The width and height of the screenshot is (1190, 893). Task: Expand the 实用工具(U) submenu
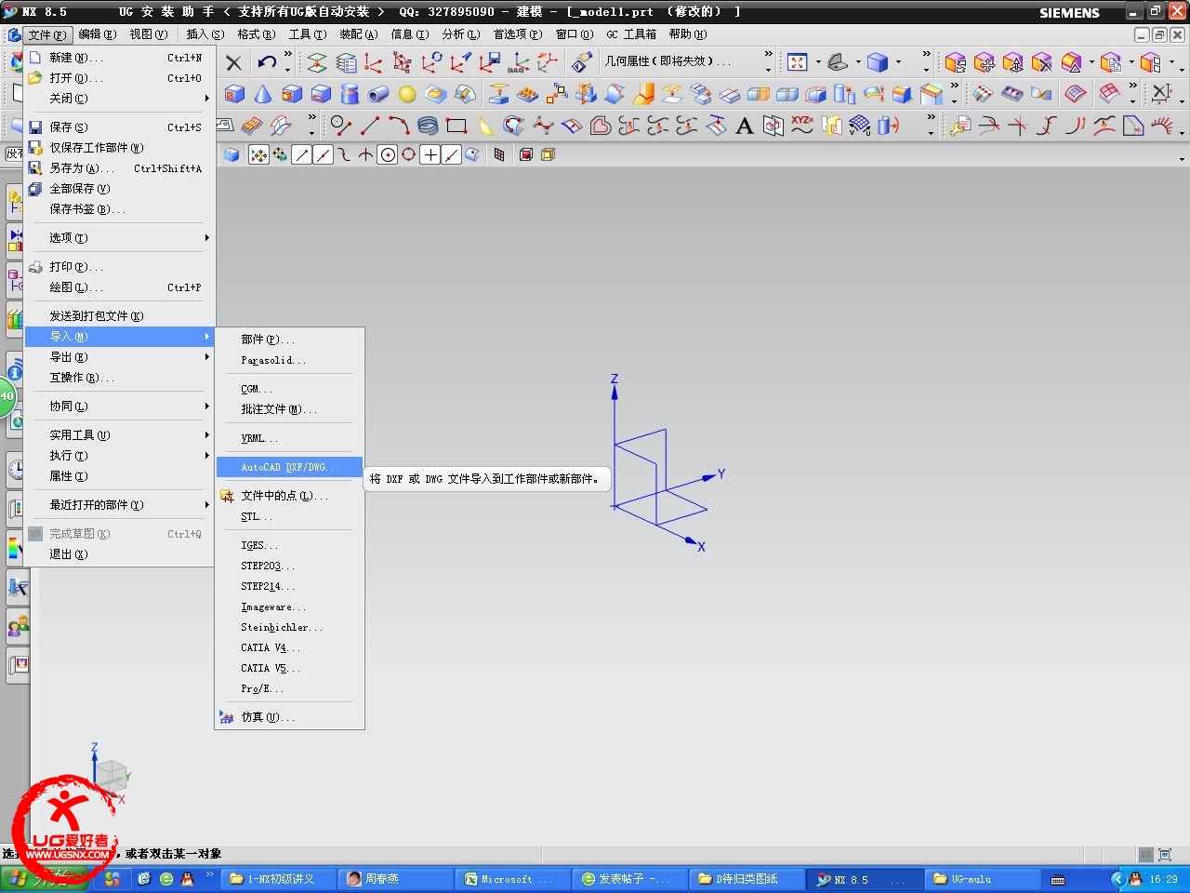point(119,435)
